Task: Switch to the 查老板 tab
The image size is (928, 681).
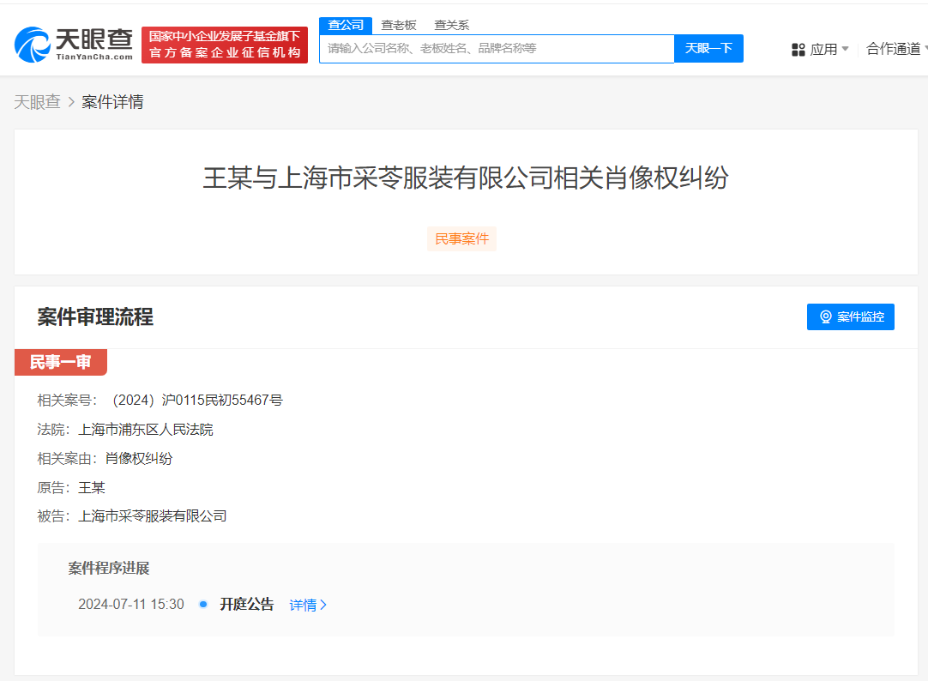Action: point(398,25)
